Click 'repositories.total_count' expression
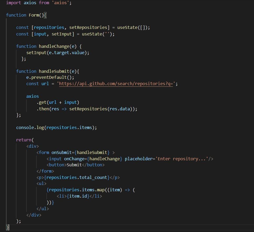This screenshot has height=232, width=254. (77, 177)
